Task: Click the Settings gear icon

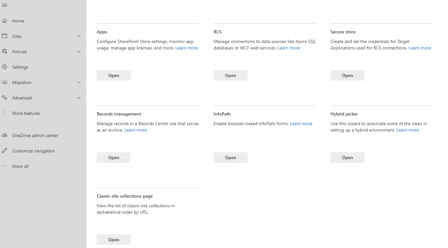Action: point(4,67)
